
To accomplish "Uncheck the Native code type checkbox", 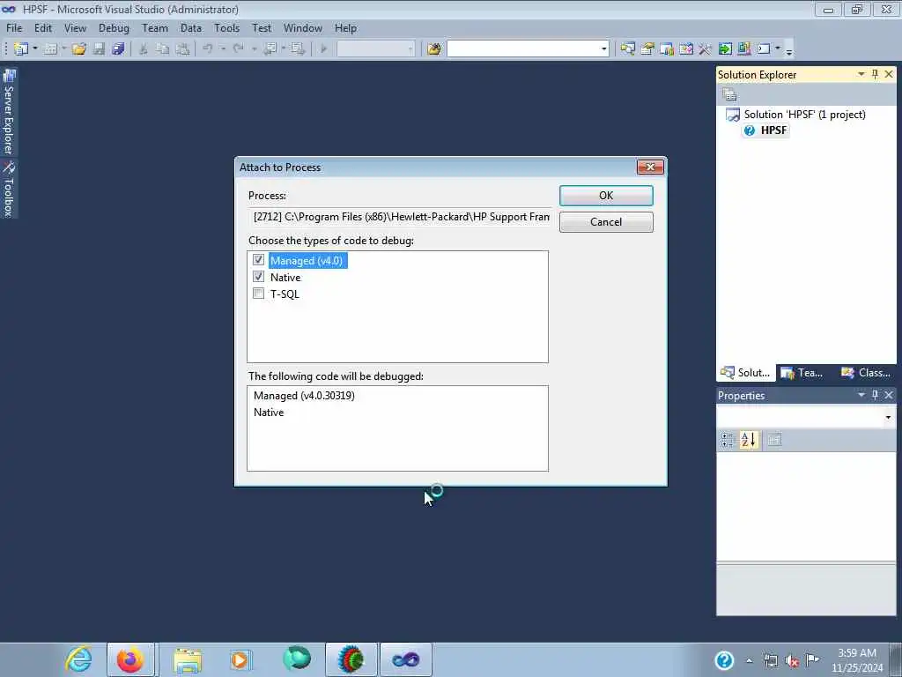I will 258,277.
